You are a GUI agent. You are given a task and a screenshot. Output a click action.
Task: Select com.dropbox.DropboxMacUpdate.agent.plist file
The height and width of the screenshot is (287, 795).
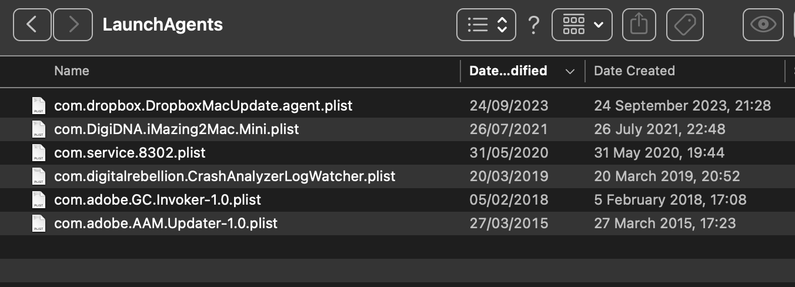[203, 106]
